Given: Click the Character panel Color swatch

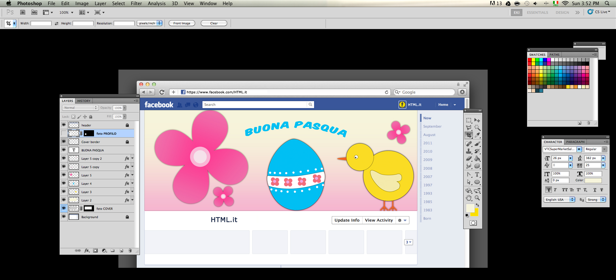Looking at the screenshot, I should tap(593, 181).
